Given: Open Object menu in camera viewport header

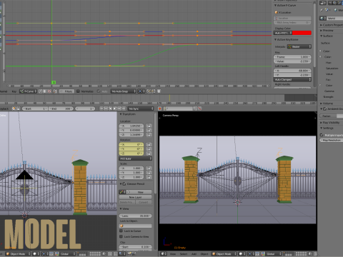Looking at the screenshot, I should [204, 254].
